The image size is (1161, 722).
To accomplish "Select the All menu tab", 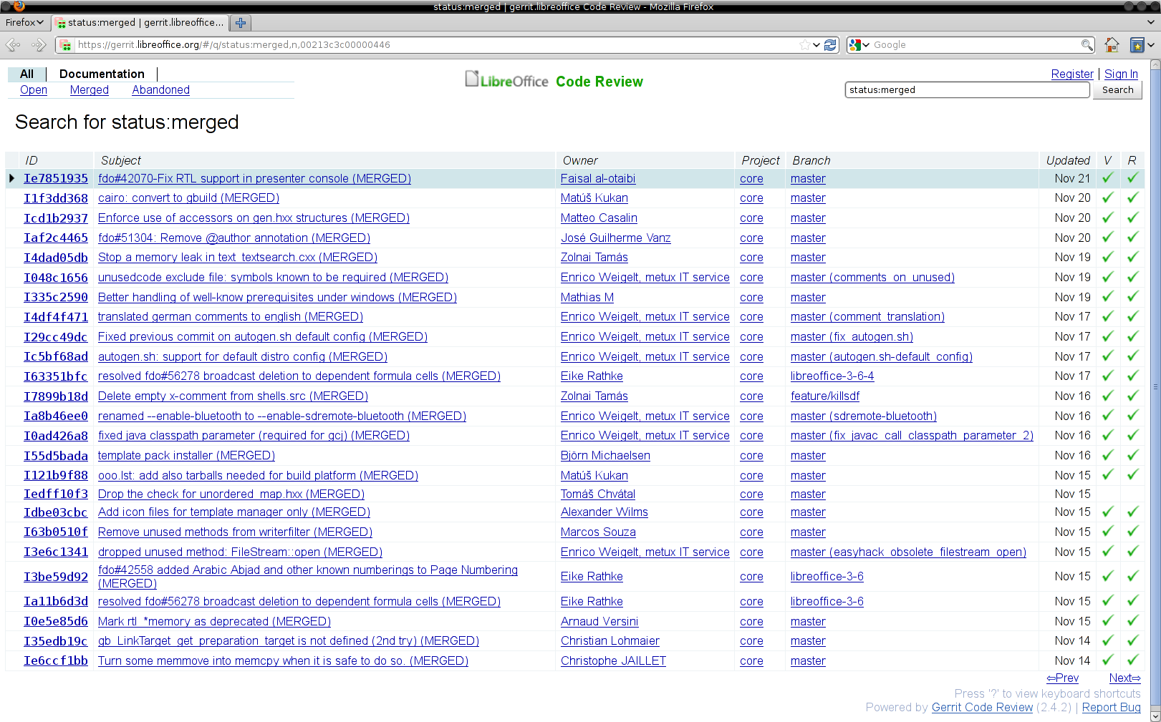I will pos(27,74).
